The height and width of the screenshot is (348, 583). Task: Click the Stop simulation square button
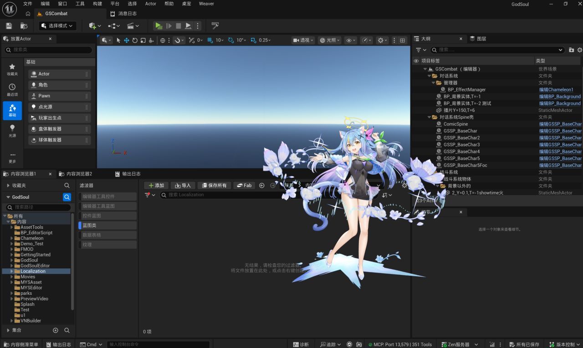179,26
